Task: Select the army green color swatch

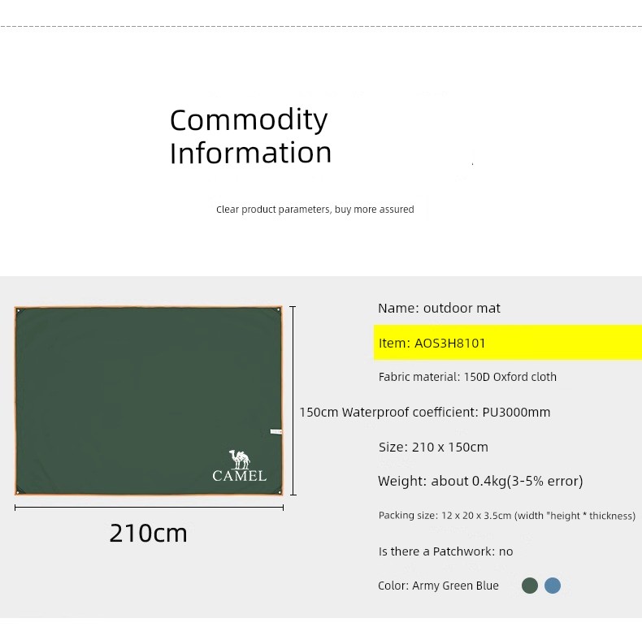Action: (x=530, y=586)
